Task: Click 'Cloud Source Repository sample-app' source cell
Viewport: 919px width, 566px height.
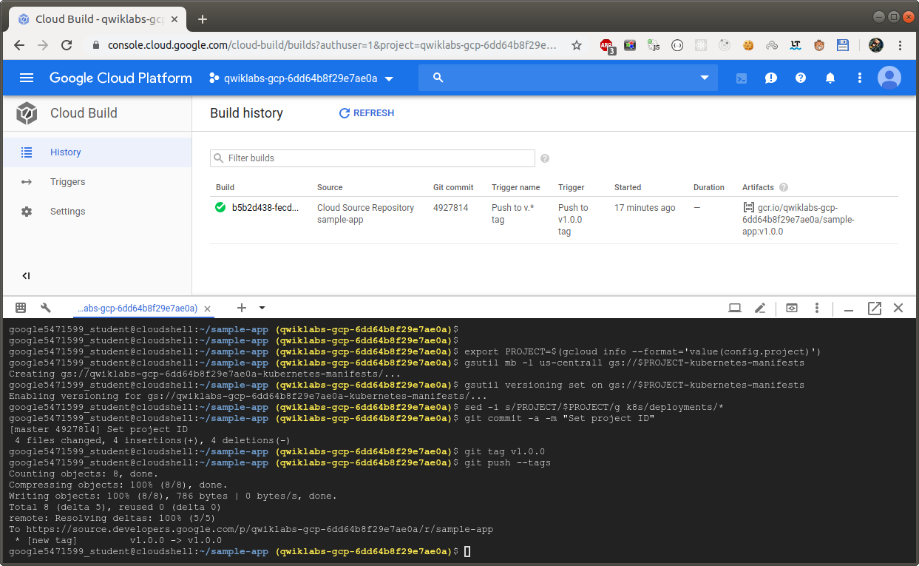Action: tap(365, 214)
